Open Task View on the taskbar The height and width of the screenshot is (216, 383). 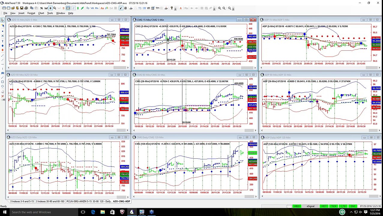83,212
